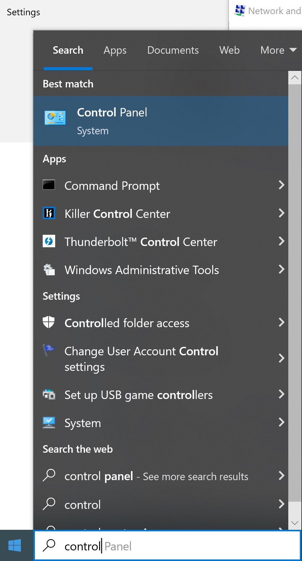Screen dimensions: 302x561
Task: Click the Windows Start button
Action: click(15, 545)
